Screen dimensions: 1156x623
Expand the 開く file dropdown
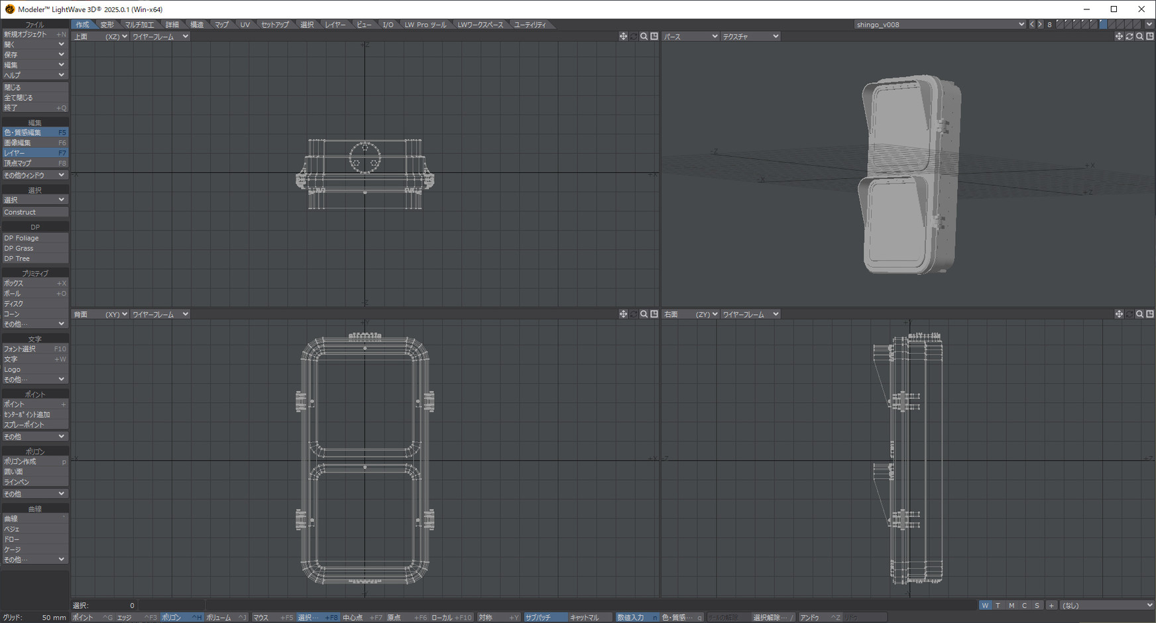click(x=34, y=44)
